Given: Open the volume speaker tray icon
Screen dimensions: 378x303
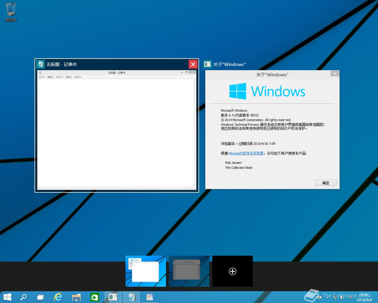Looking at the screenshot, I should coord(342,297).
